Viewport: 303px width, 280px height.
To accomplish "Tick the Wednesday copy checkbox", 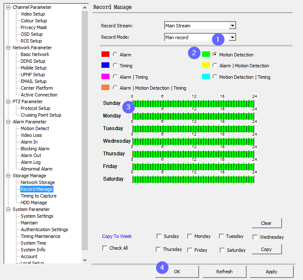I will (x=255, y=237).
